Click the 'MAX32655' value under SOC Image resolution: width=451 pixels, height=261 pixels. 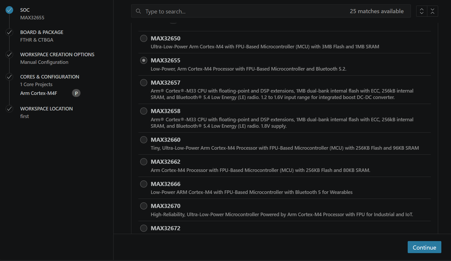pos(32,18)
